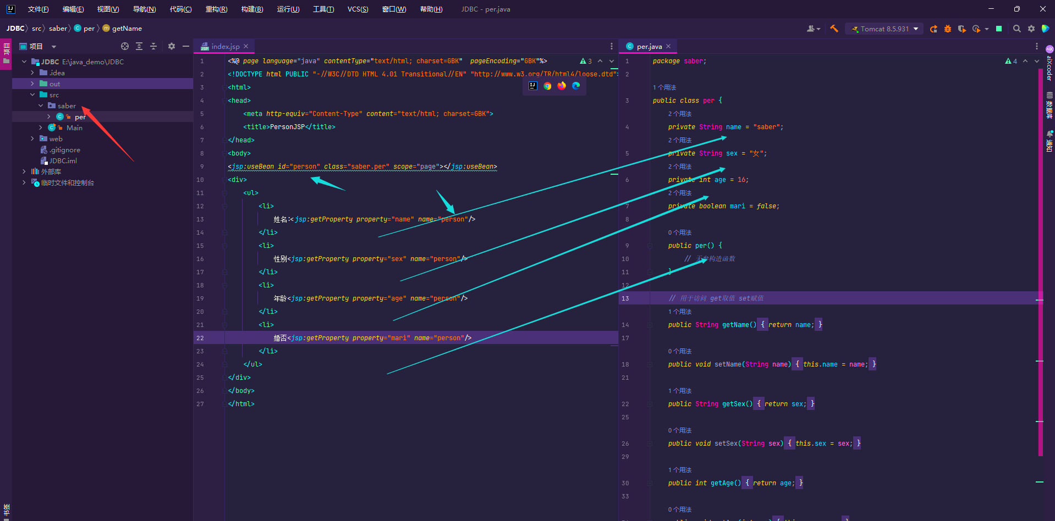
Task: Toggle the 书签 bookmarks tool window button
Action: point(6,510)
